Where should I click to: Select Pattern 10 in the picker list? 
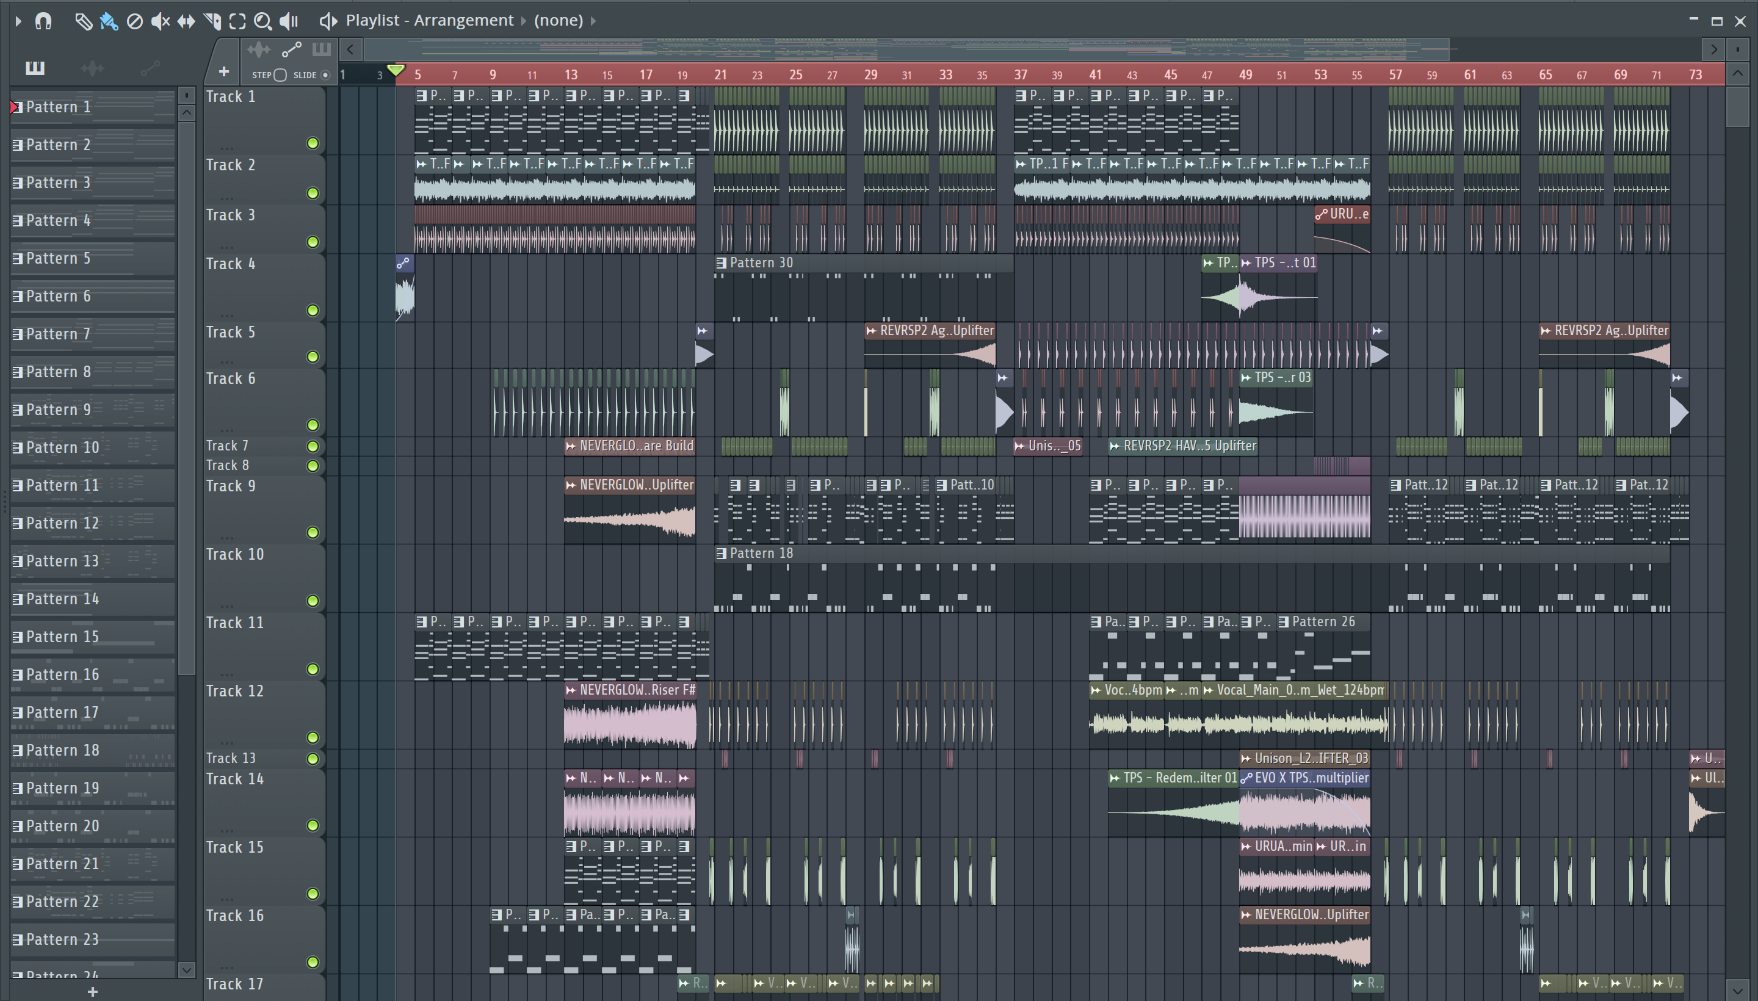[x=93, y=447]
